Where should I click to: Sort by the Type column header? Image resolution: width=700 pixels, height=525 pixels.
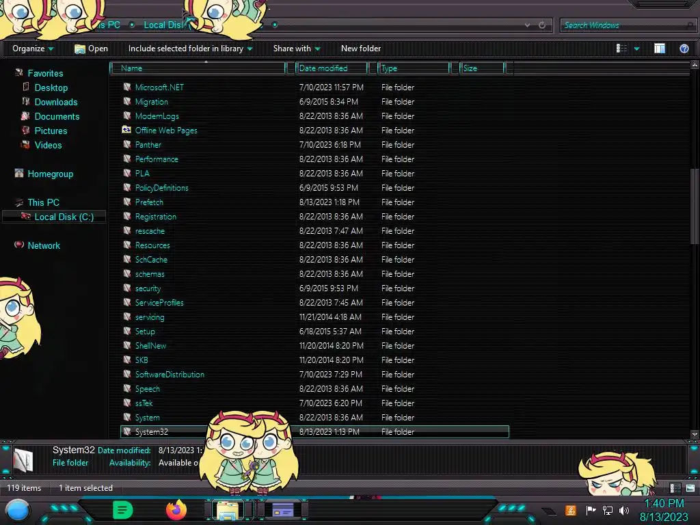click(x=414, y=68)
